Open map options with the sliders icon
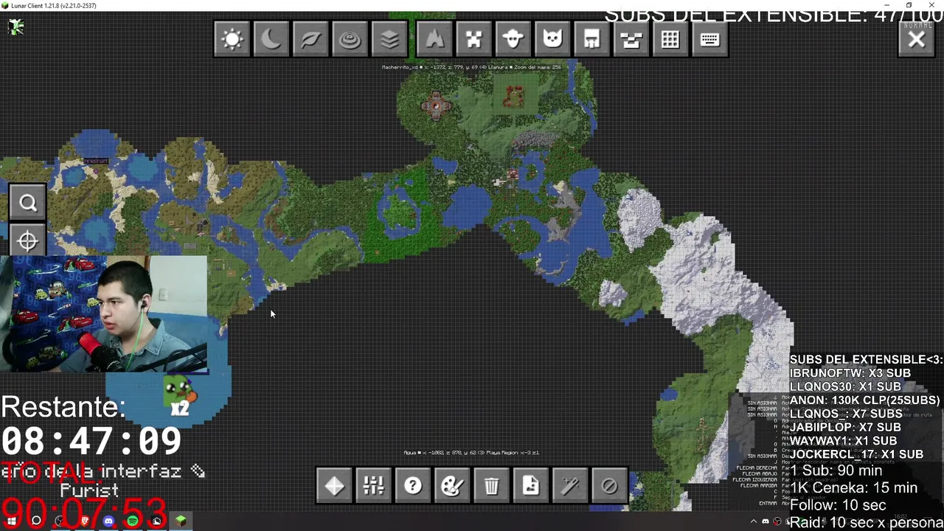Viewport: 944px width, 531px height. coord(374,485)
